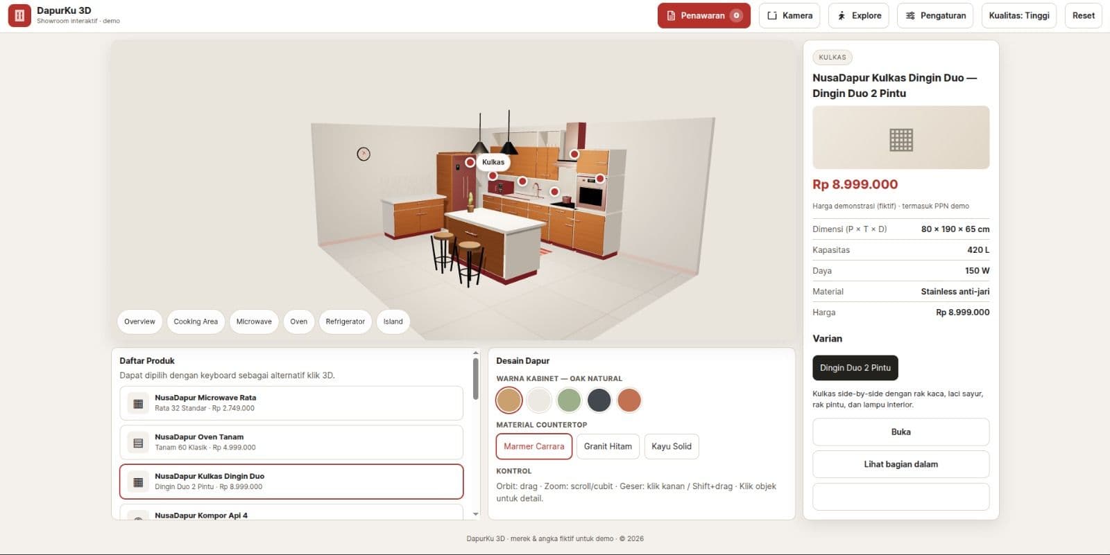Activate Explore walking mode
The image size is (1110, 555).
coord(858,15)
